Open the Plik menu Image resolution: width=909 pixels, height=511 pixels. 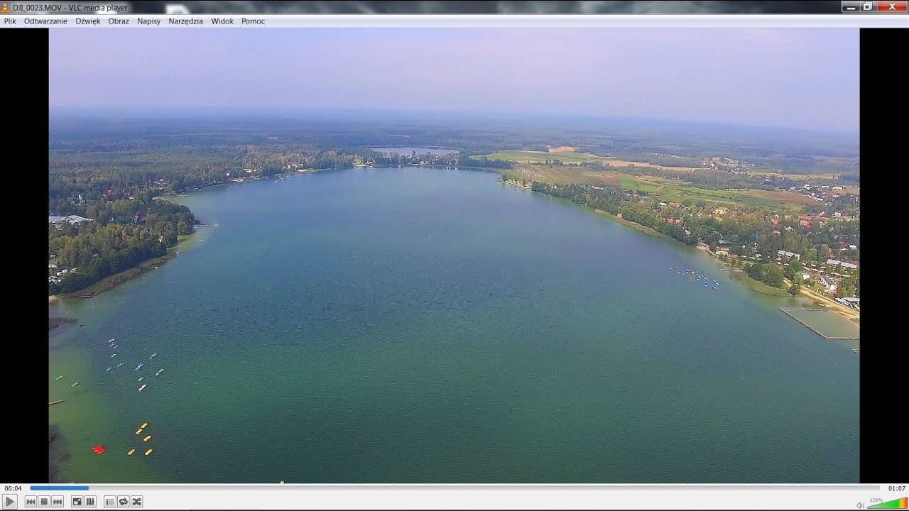tap(10, 21)
